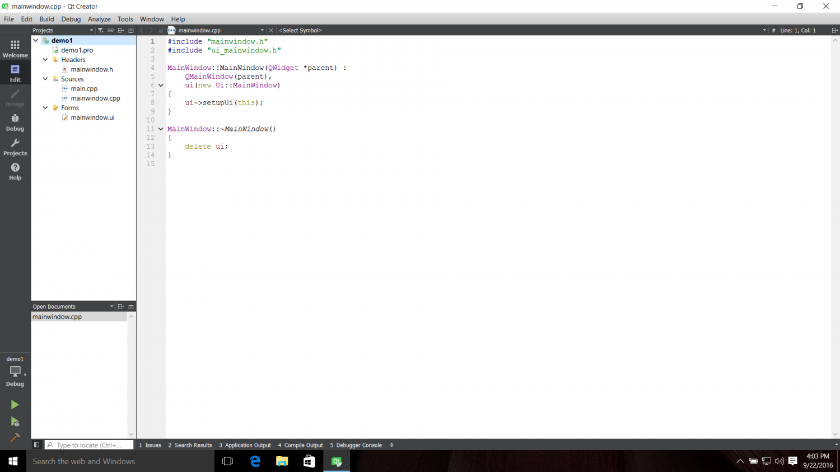Fold the code block at line 6
The image size is (840, 472).
tap(161, 85)
